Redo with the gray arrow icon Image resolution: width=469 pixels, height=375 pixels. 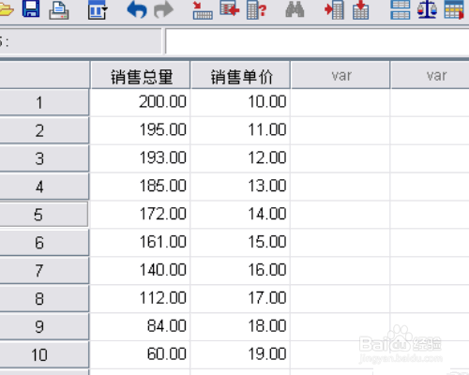(x=164, y=9)
